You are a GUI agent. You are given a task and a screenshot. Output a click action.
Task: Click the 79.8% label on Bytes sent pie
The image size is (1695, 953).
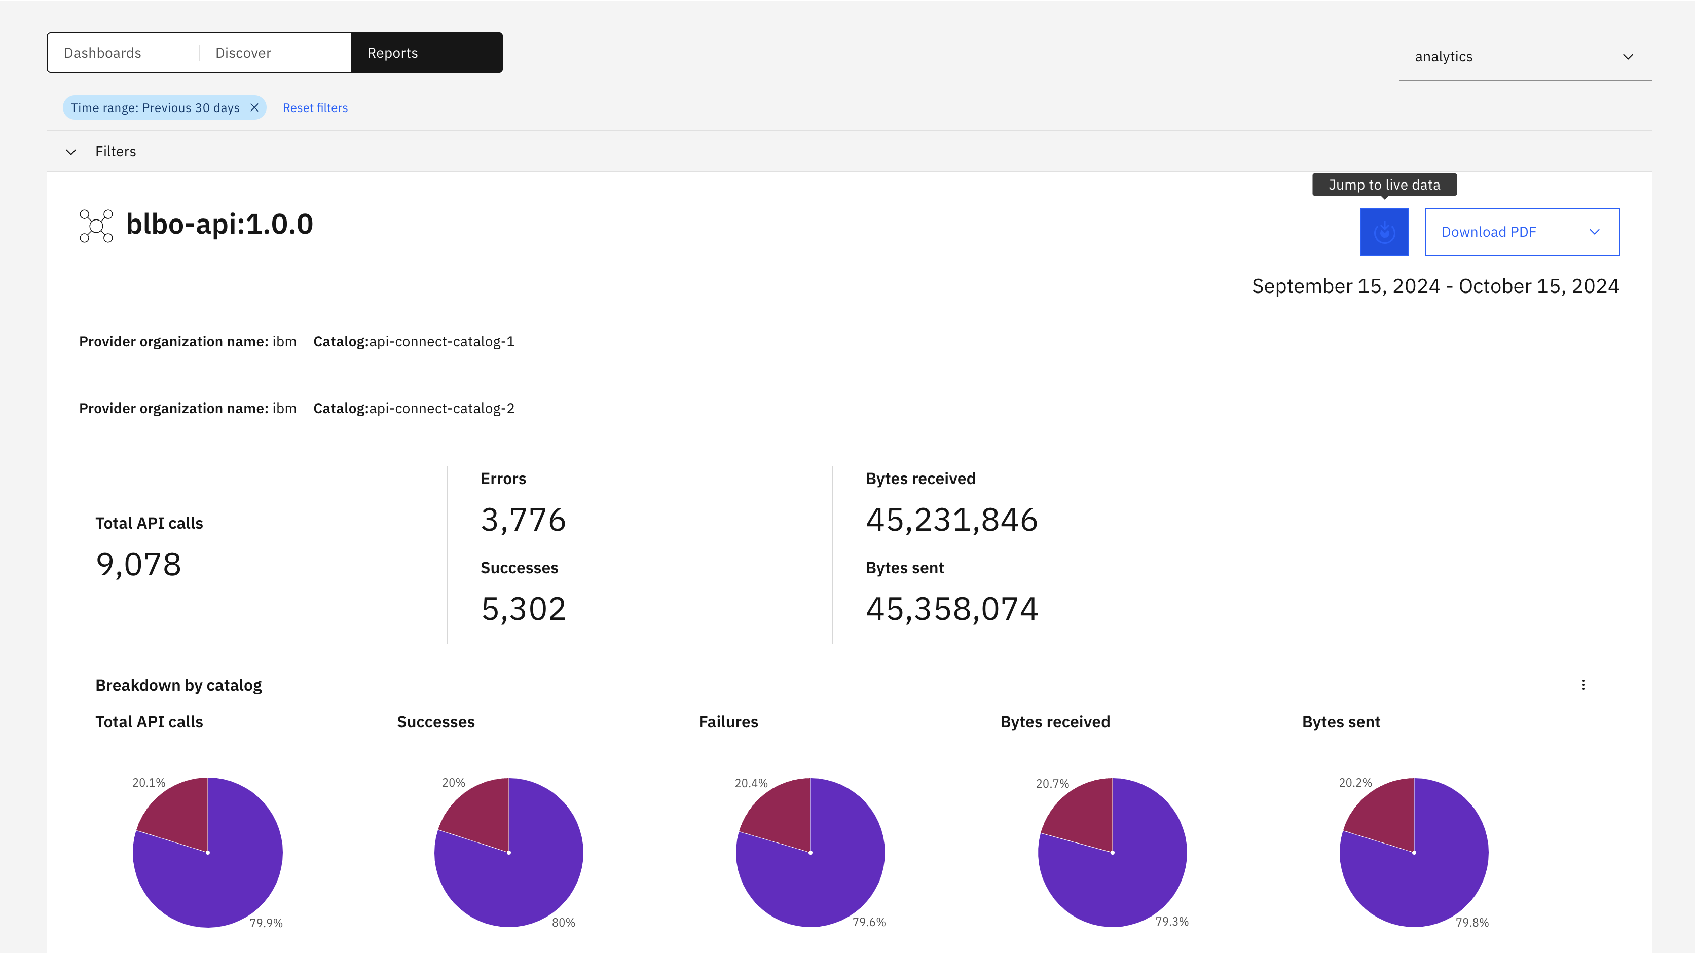tap(1472, 923)
